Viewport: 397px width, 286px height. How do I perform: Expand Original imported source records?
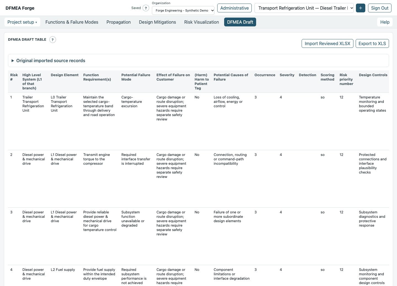tap(198, 61)
